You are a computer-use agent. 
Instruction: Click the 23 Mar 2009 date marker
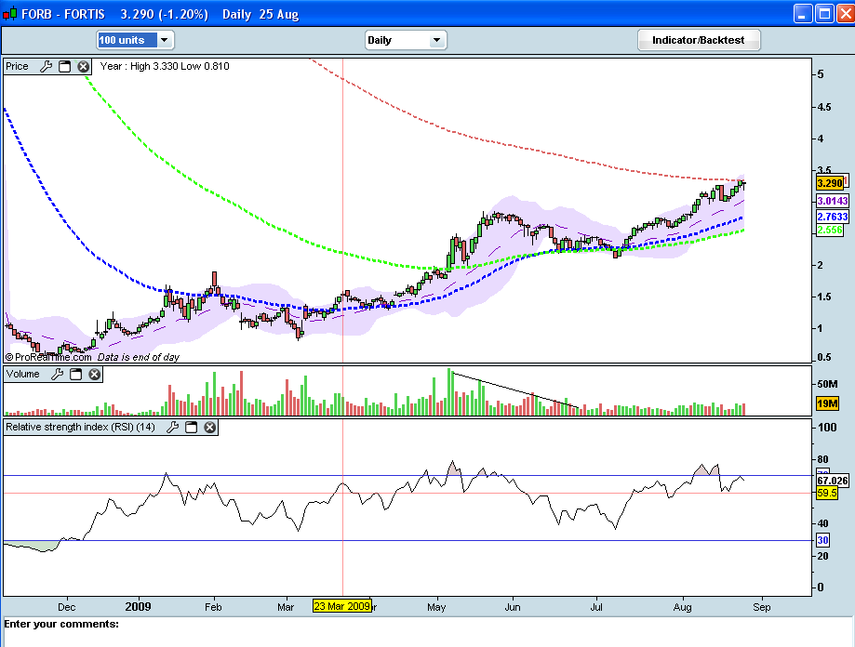(341, 606)
